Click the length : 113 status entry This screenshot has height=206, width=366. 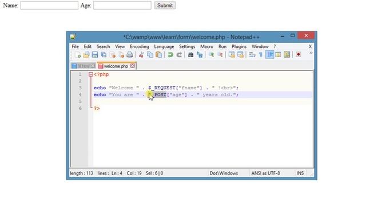coord(81,173)
